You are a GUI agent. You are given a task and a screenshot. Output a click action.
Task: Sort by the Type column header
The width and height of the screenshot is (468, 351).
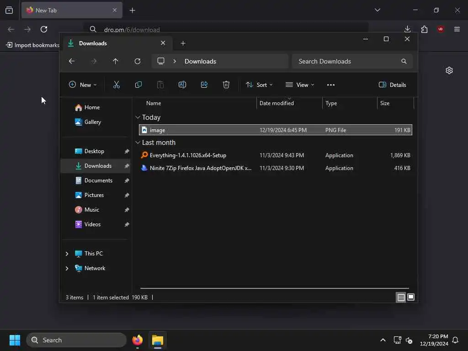click(331, 103)
